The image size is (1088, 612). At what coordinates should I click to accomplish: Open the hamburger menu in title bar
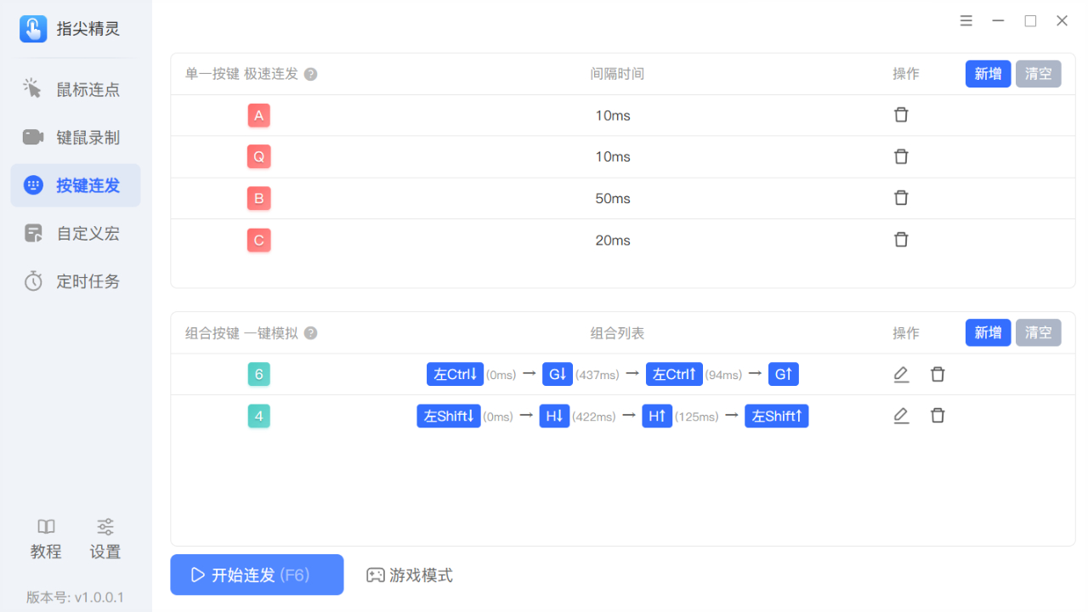point(966,21)
